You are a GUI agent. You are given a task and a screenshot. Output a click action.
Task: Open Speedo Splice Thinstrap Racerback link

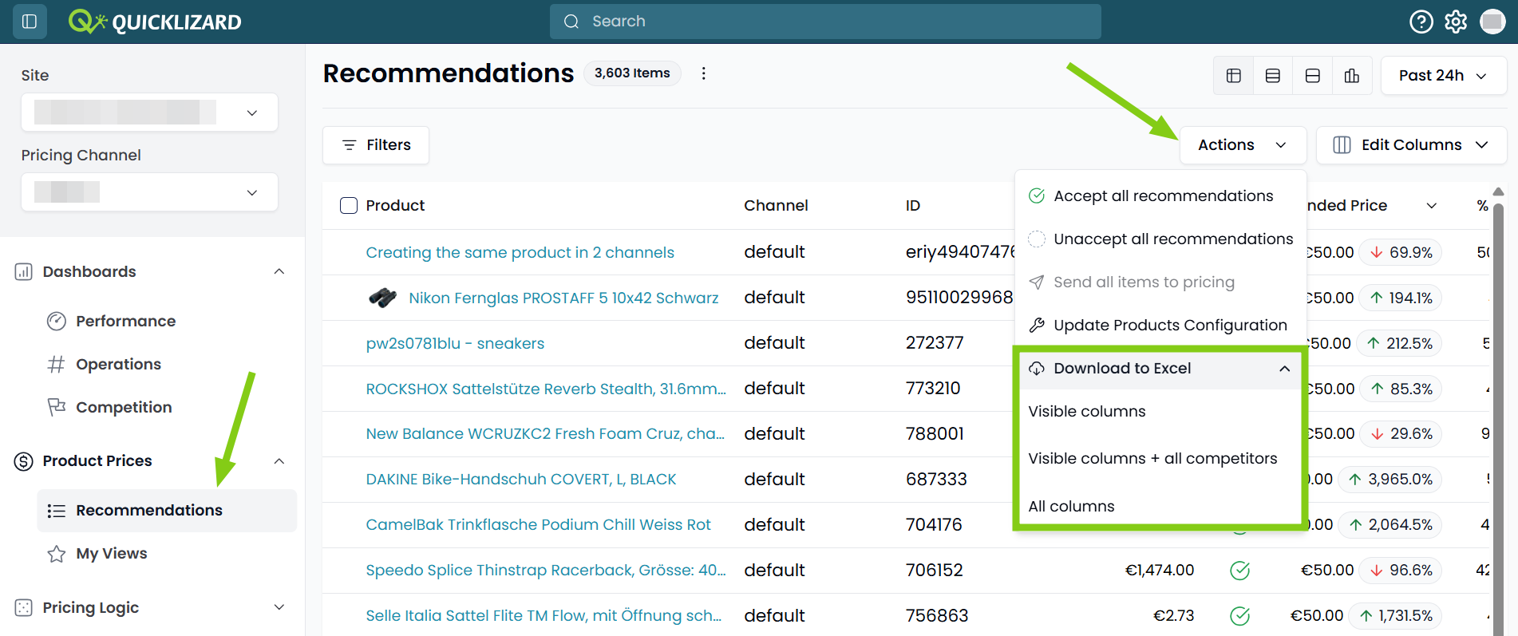coord(546,571)
